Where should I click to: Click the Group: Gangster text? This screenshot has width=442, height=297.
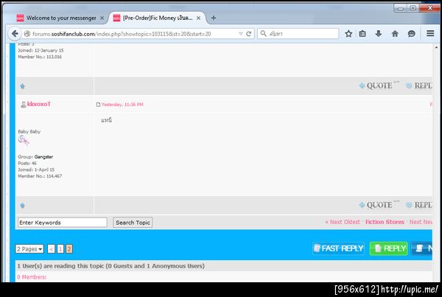coord(35,157)
